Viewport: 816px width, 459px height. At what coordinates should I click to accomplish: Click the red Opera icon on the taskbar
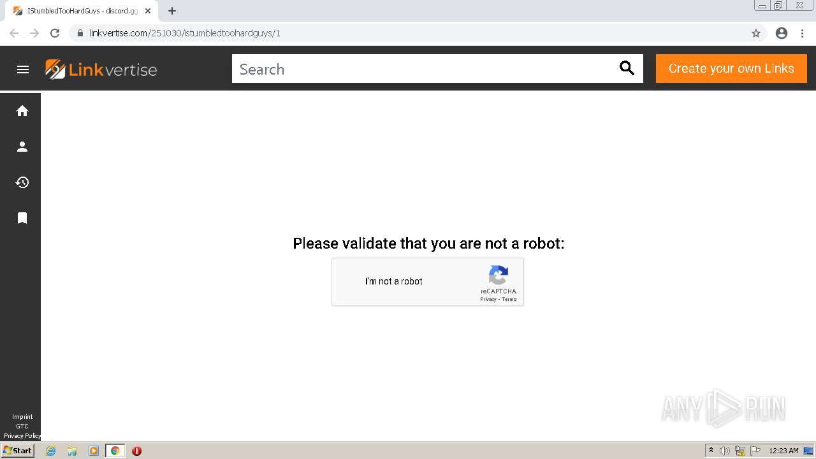[136, 451]
